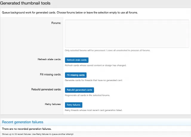Click the Refresh stale cards: row label
This screenshot has height=137, width=191.
click(49, 59)
